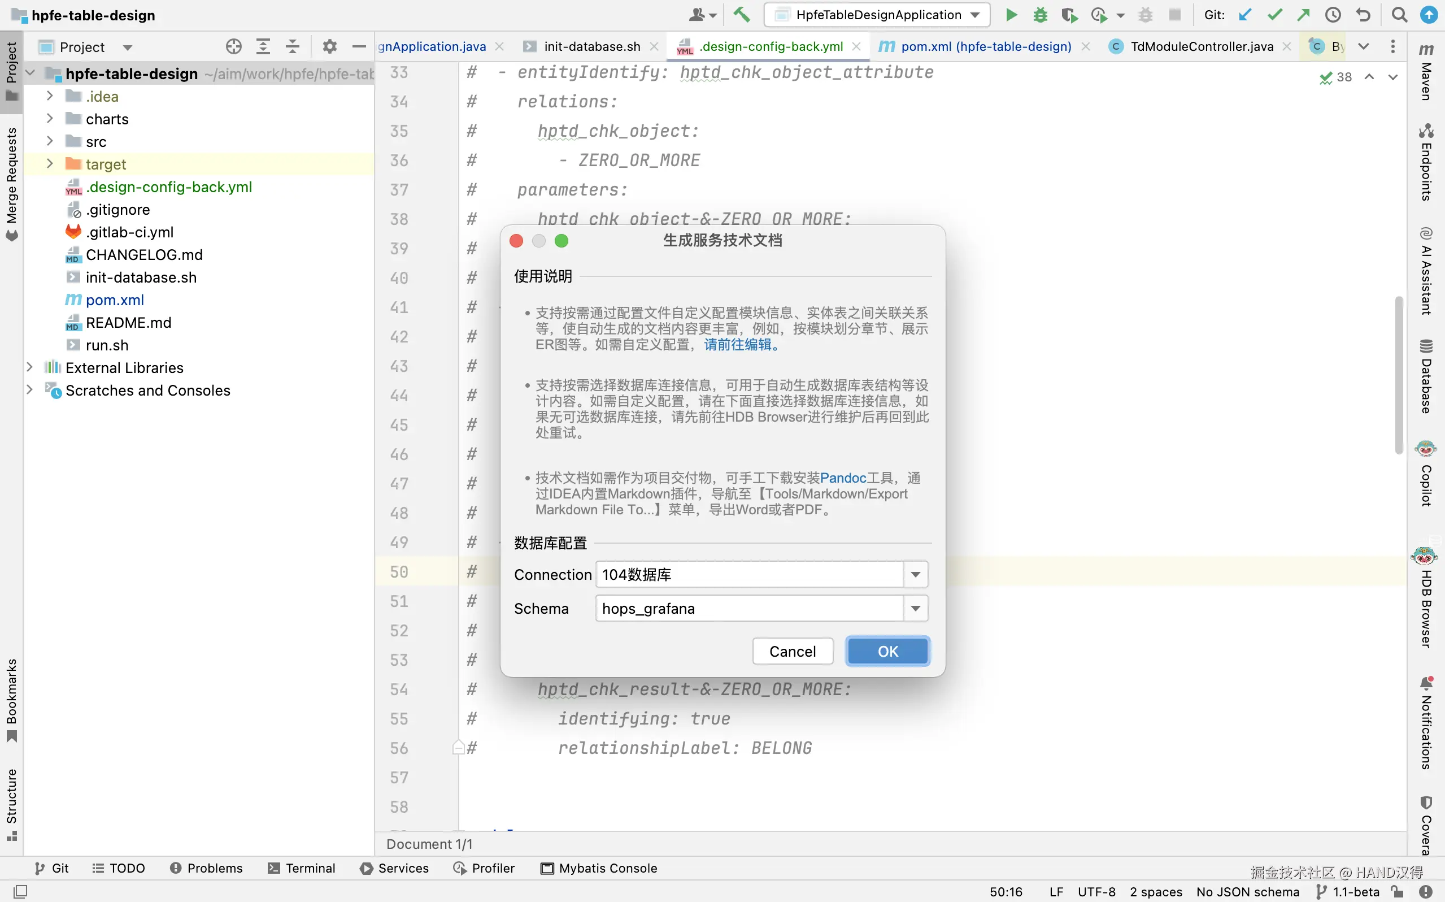Open the Schema dropdown arrow

(x=915, y=609)
